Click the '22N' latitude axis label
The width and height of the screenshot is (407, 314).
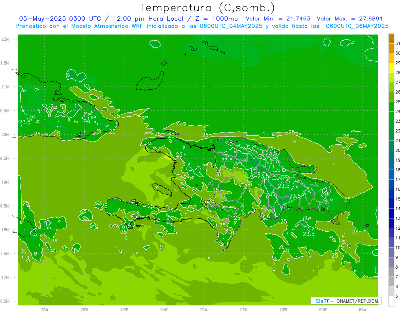click(5, 39)
